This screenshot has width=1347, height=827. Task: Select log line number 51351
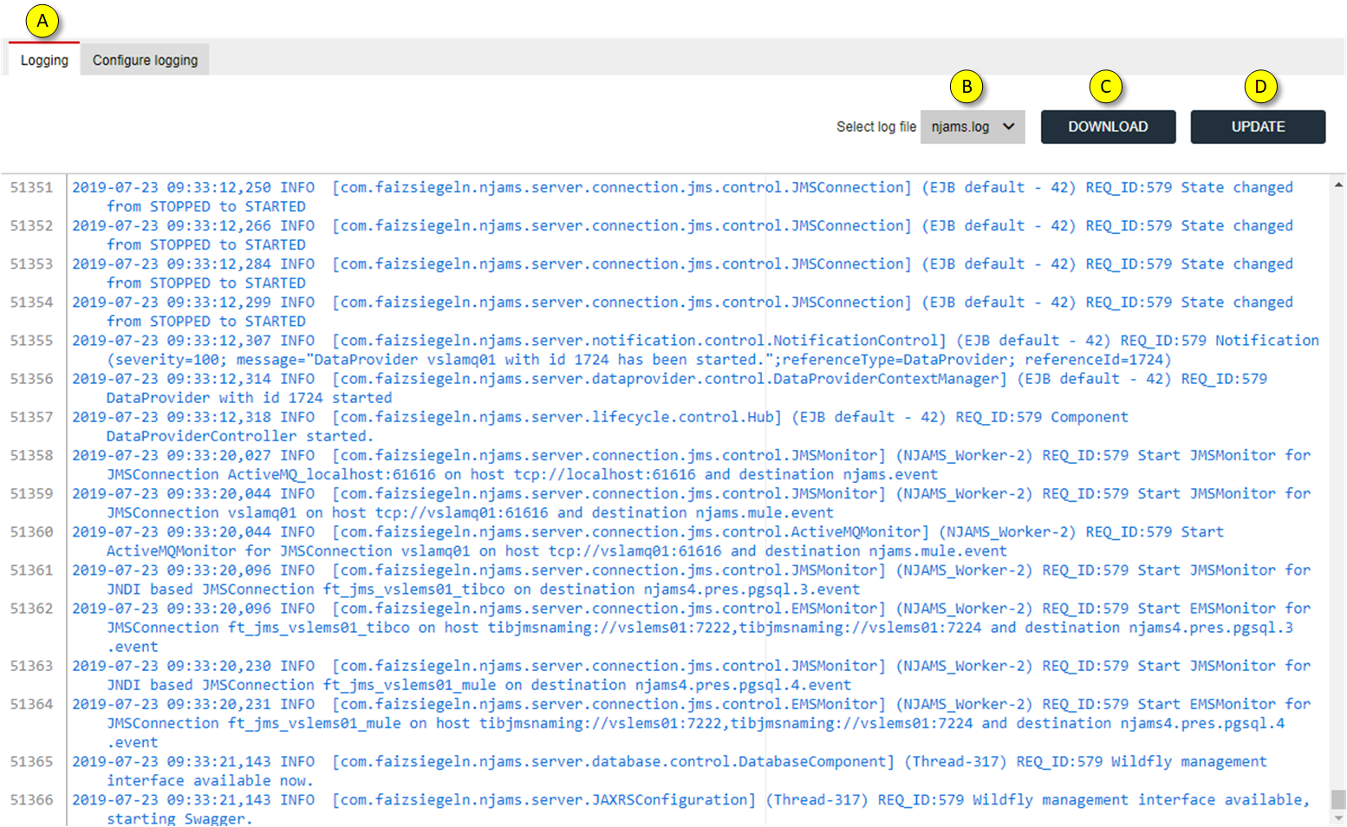(x=32, y=187)
